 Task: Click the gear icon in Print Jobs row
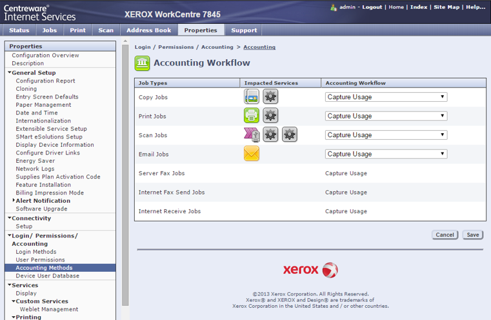click(270, 116)
